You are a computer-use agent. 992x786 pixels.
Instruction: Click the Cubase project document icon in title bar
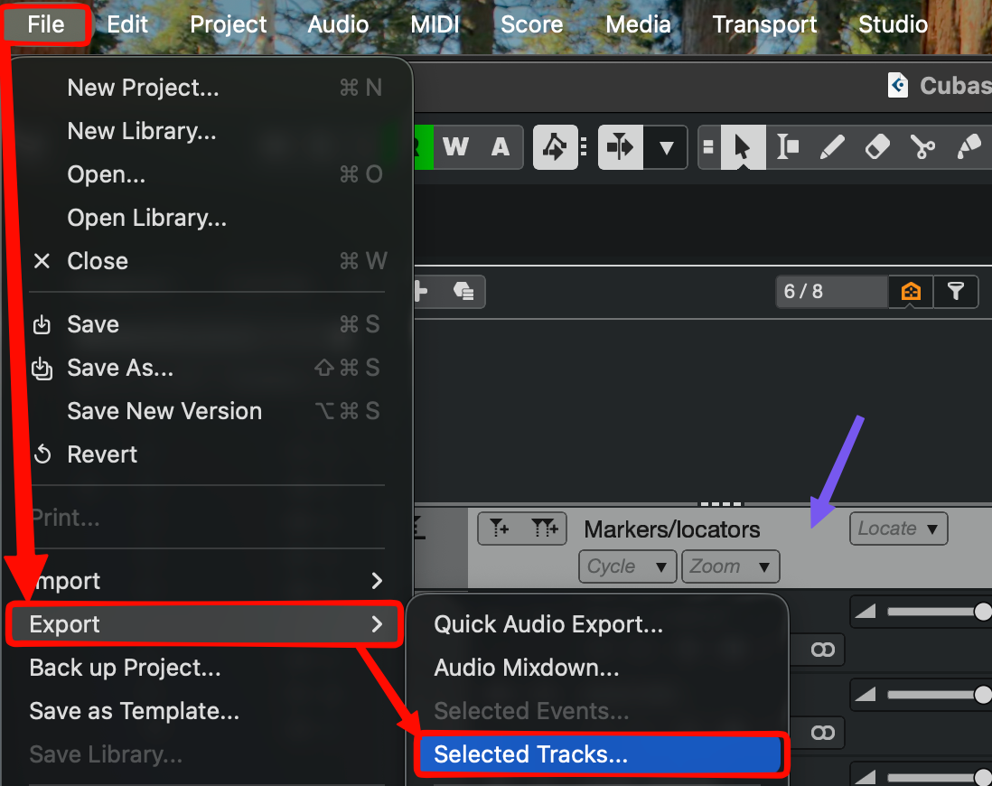(898, 85)
